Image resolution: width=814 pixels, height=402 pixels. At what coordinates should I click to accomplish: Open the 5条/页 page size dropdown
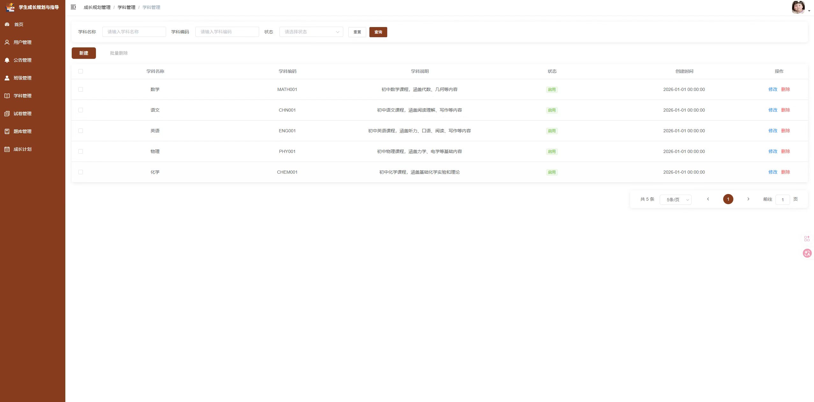675,199
